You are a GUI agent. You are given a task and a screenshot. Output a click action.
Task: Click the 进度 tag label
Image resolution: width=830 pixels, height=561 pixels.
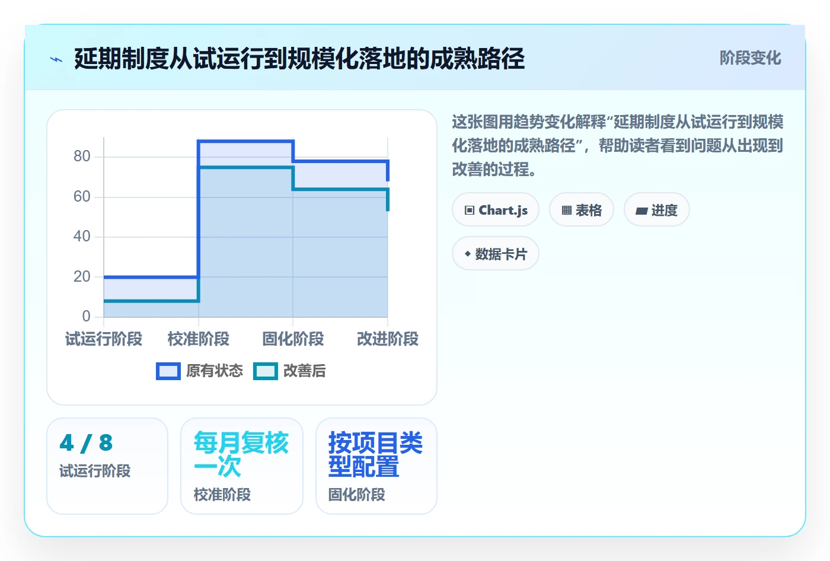pos(664,210)
